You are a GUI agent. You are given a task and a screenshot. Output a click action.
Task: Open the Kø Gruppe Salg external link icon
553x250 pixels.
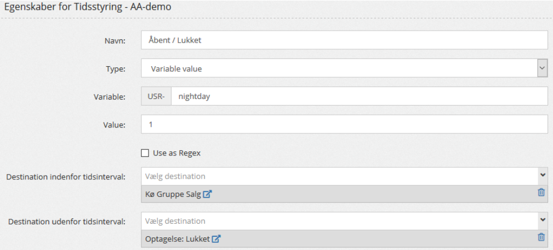pos(207,194)
